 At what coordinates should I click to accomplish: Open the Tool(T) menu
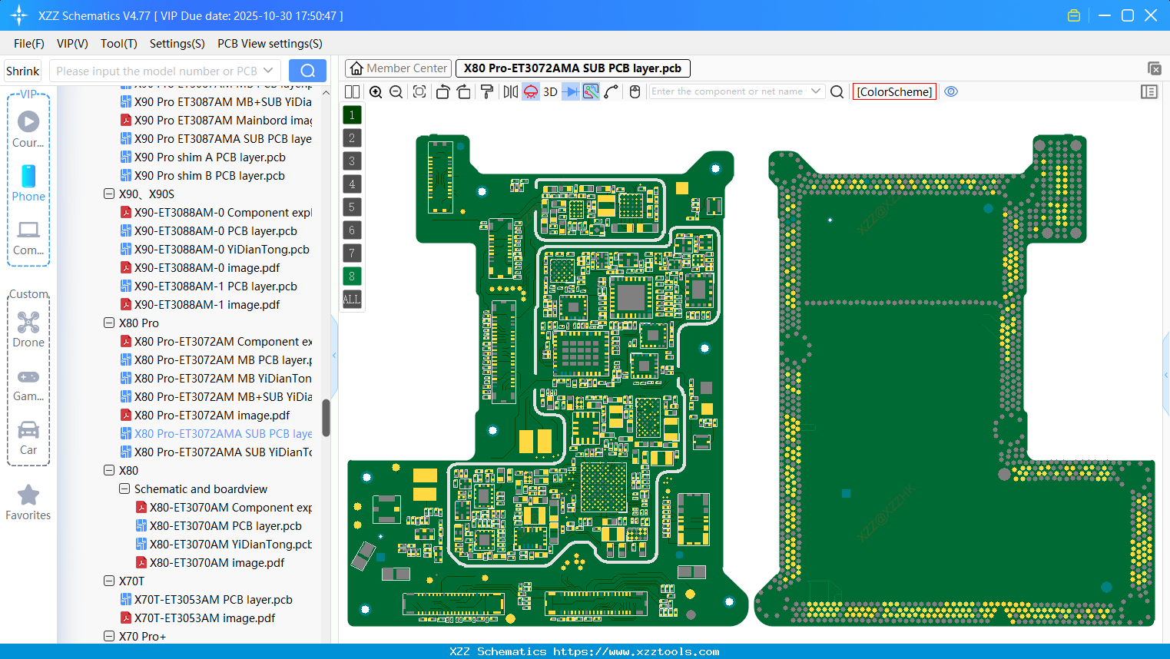(118, 44)
